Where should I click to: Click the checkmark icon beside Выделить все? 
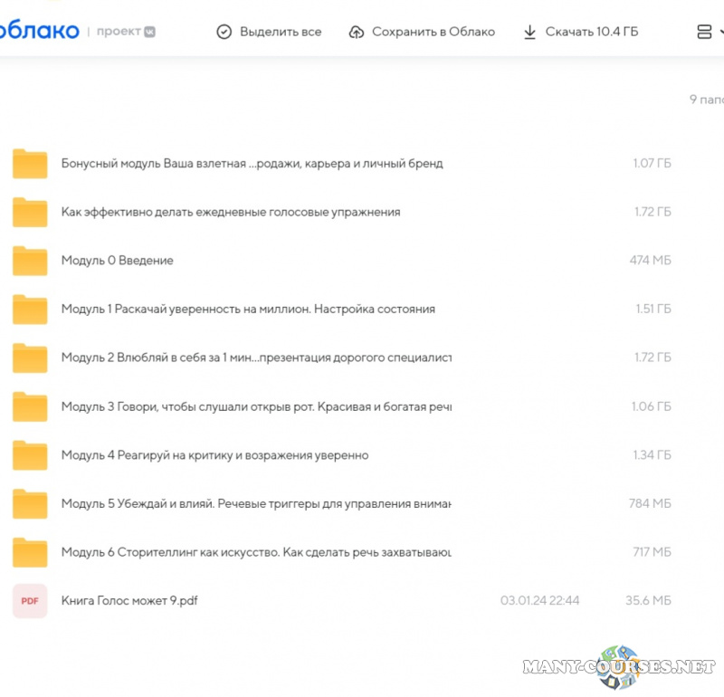tap(224, 32)
